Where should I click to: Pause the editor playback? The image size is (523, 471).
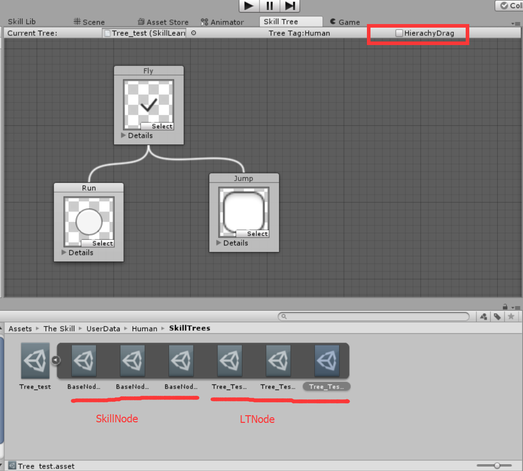tap(270, 6)
